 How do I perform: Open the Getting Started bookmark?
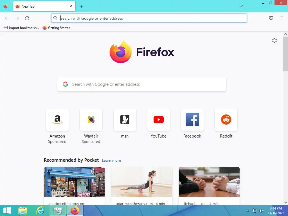56,28
